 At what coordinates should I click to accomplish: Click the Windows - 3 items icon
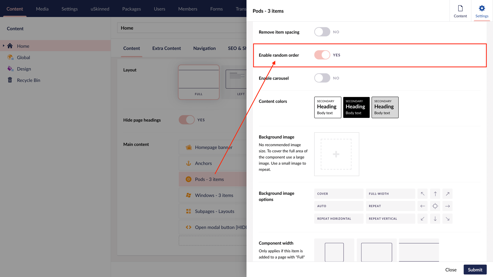click(x=188, y=195)
